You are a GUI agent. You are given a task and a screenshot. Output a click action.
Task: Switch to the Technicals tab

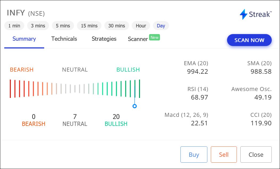pos(64,39)
